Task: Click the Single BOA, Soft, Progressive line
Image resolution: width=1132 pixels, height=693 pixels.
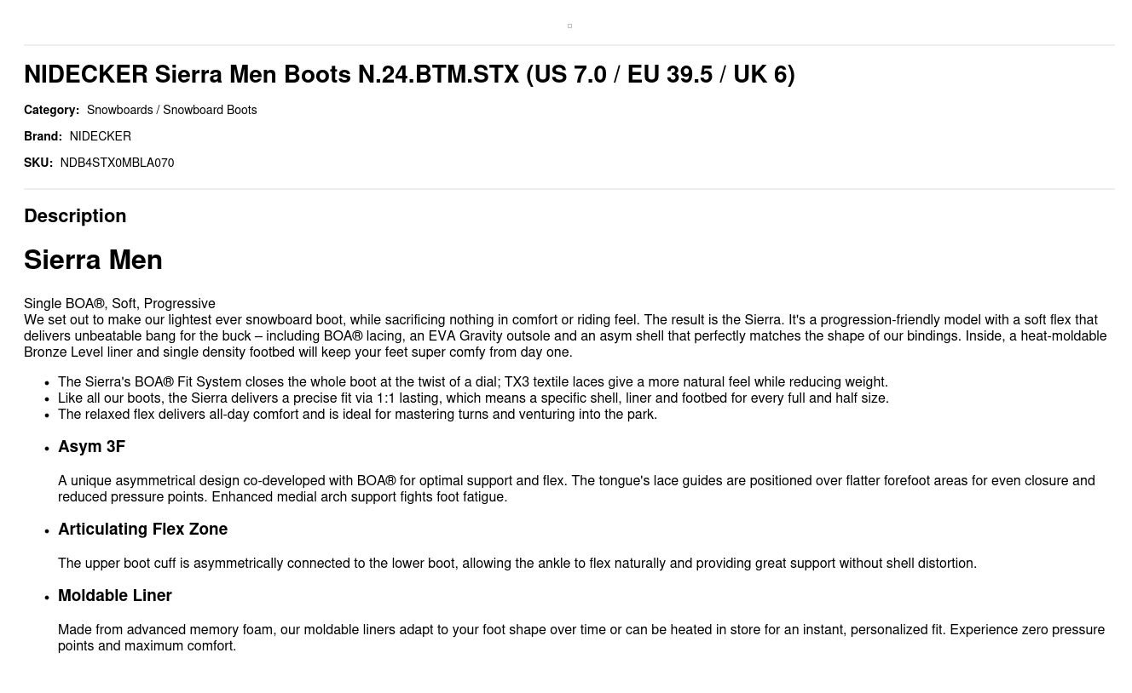Action: click(x=119, y=304)
